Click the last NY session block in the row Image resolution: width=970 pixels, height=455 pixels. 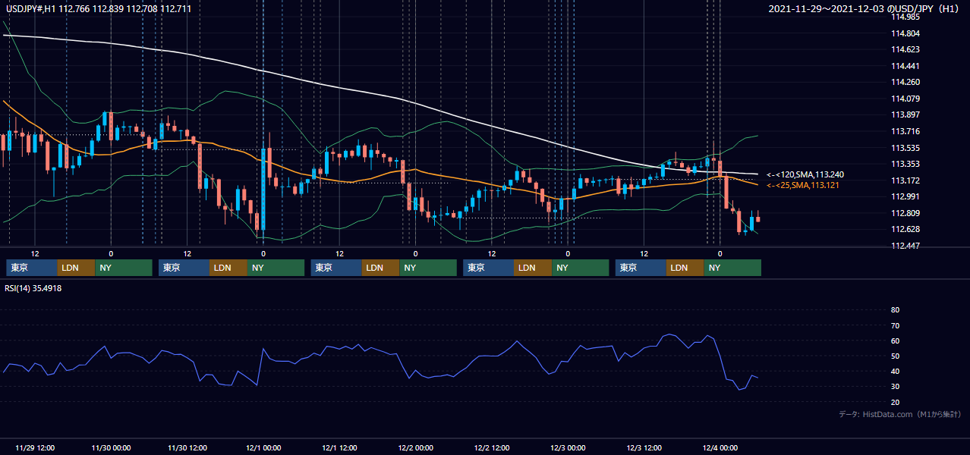(733, 268)
